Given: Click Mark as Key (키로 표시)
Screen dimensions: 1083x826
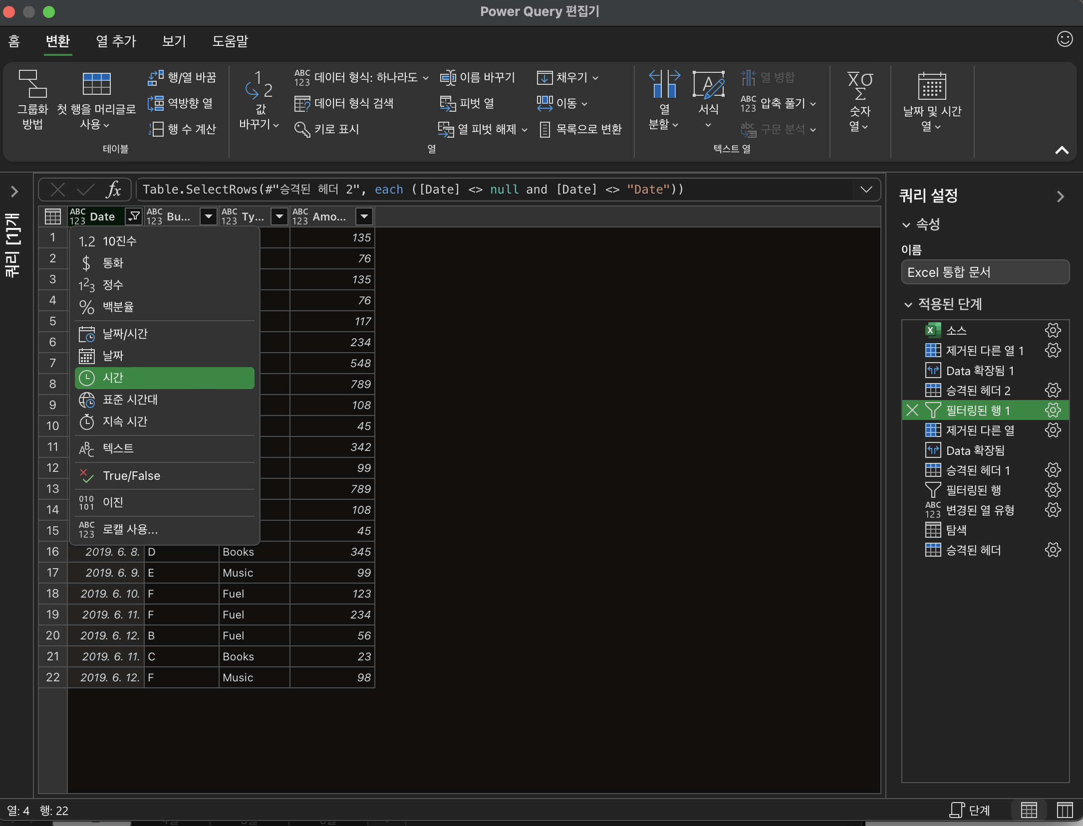Looking at the screenshot, I should pyautogui.click(x=327, y=129).
